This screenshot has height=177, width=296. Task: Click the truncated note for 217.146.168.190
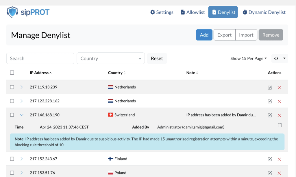point(221,115)
